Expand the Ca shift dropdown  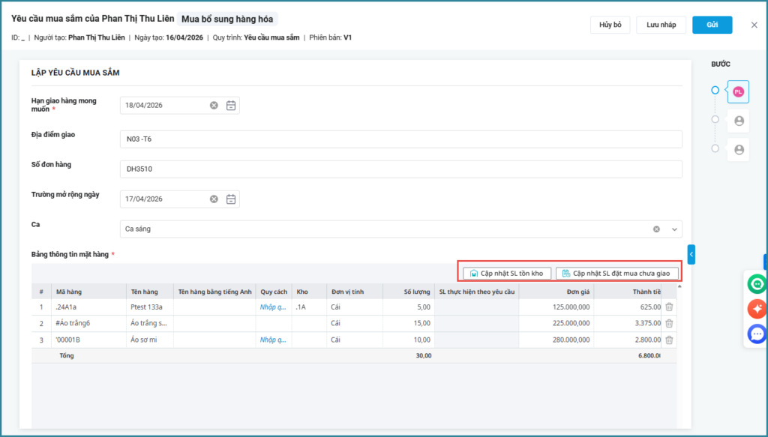[673, 229]
